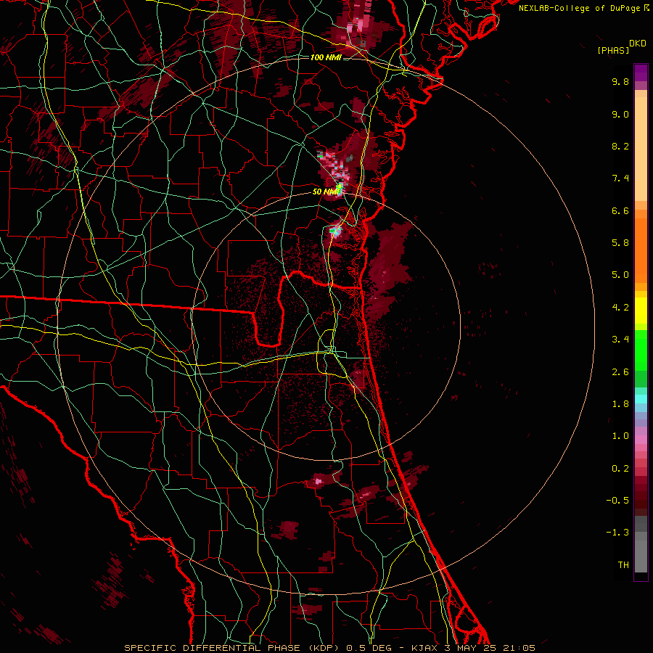Screen dimensions: 653x653
Task: Pick the pink segment of the color bar
Action: (x=641, y=440)
